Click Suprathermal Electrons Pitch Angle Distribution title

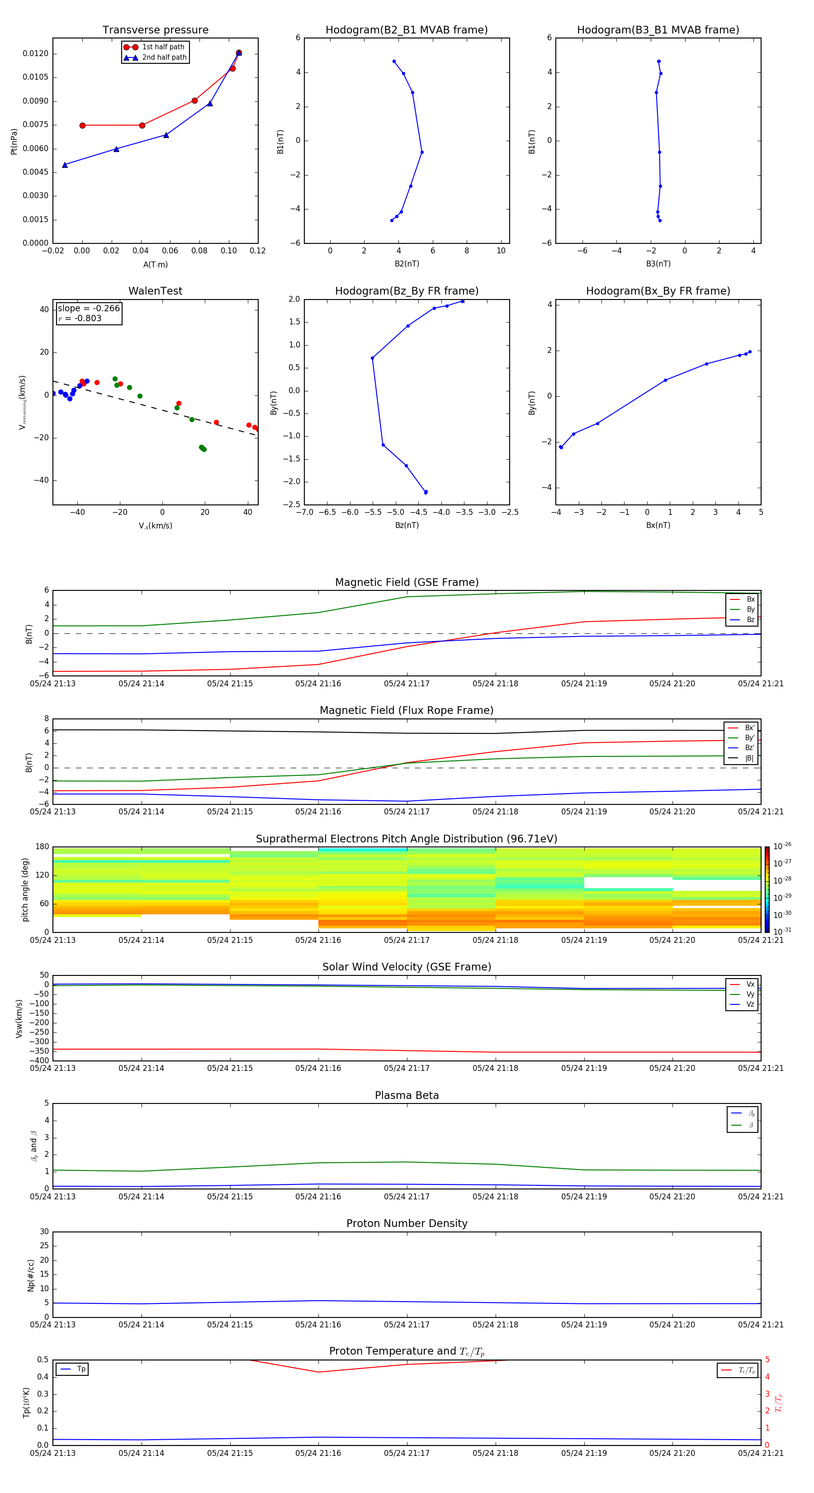(x=407, y=839)
